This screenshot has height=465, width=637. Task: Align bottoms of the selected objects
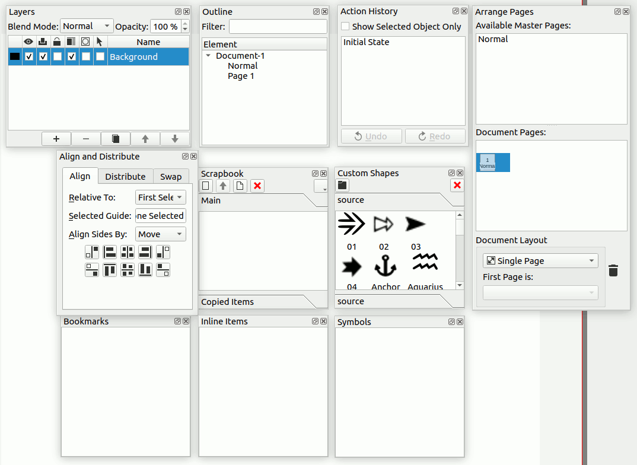(x=145, y=270)
